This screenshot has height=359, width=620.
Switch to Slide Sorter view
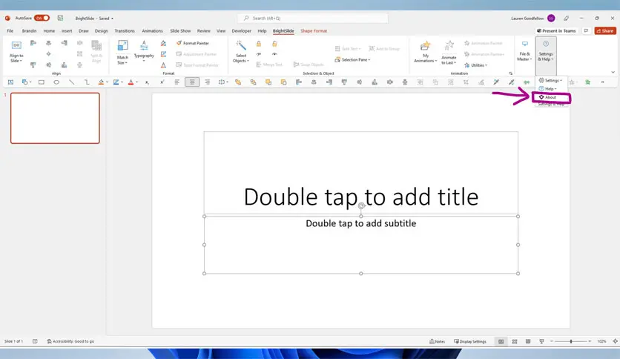click(515, 341)
